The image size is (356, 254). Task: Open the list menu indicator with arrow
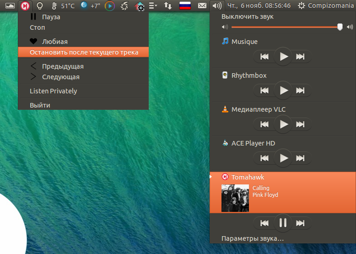153,5
